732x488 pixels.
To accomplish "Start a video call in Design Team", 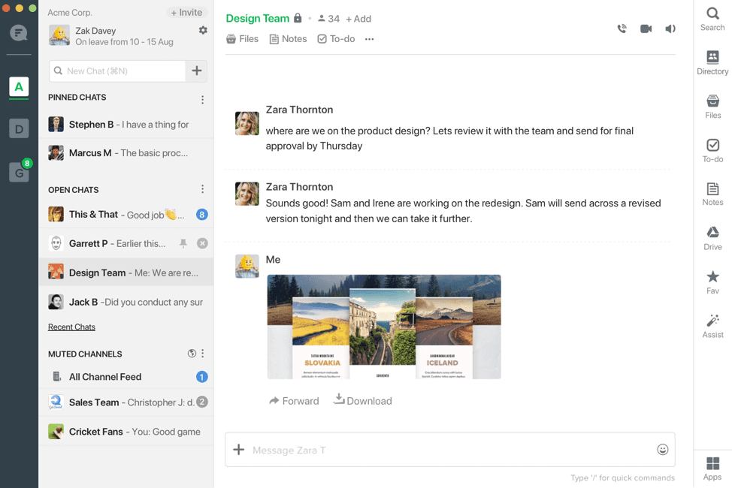I will click(646, 29).
